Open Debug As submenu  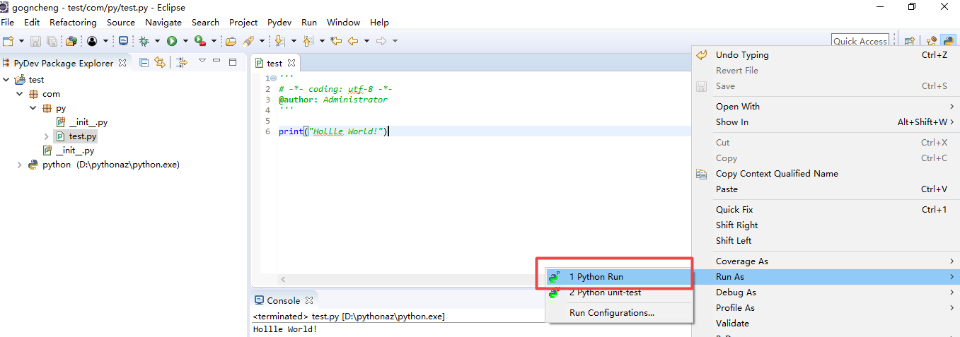(826, 292)
